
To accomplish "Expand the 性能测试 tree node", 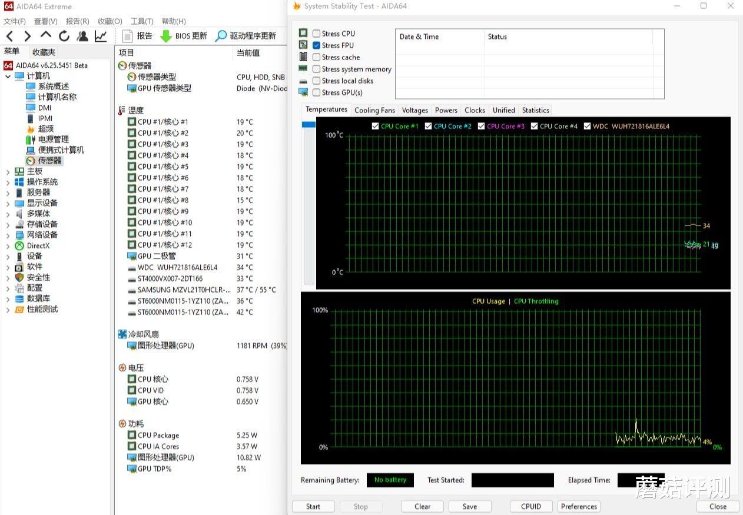I will [x=8, y=309].
